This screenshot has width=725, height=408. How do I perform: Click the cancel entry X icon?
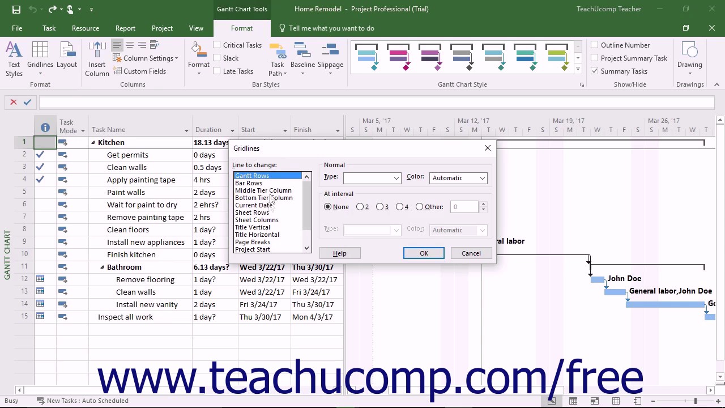(x=14, y=102)
